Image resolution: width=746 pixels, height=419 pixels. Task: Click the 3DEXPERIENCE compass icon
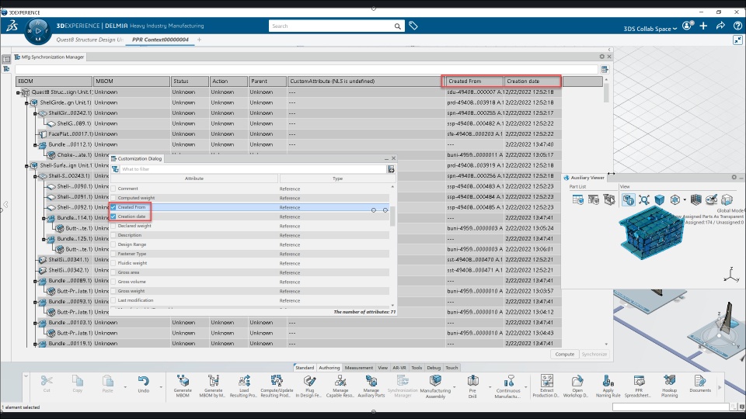click(x=37, y=31)
